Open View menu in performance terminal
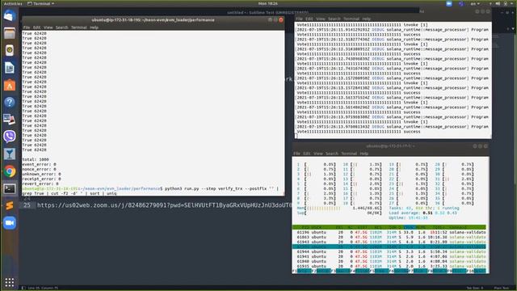 click(x=48, y=27)
